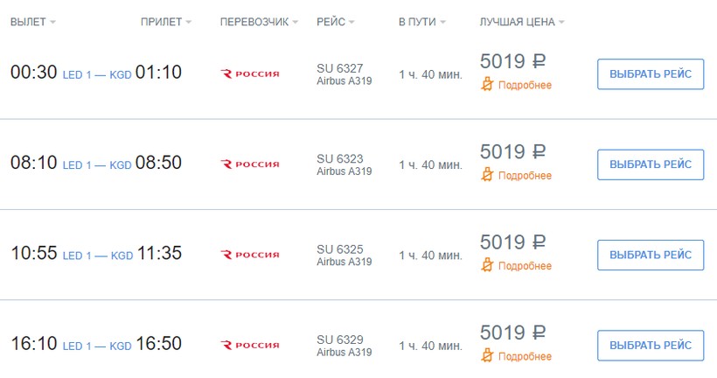Select the 16:10 flight via Выбрать рейс
The width and height of the screenshot is (717, 378).
coord(650,345)
